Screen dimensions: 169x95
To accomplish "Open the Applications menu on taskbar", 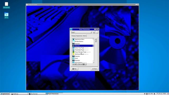I will coord(5,94).
